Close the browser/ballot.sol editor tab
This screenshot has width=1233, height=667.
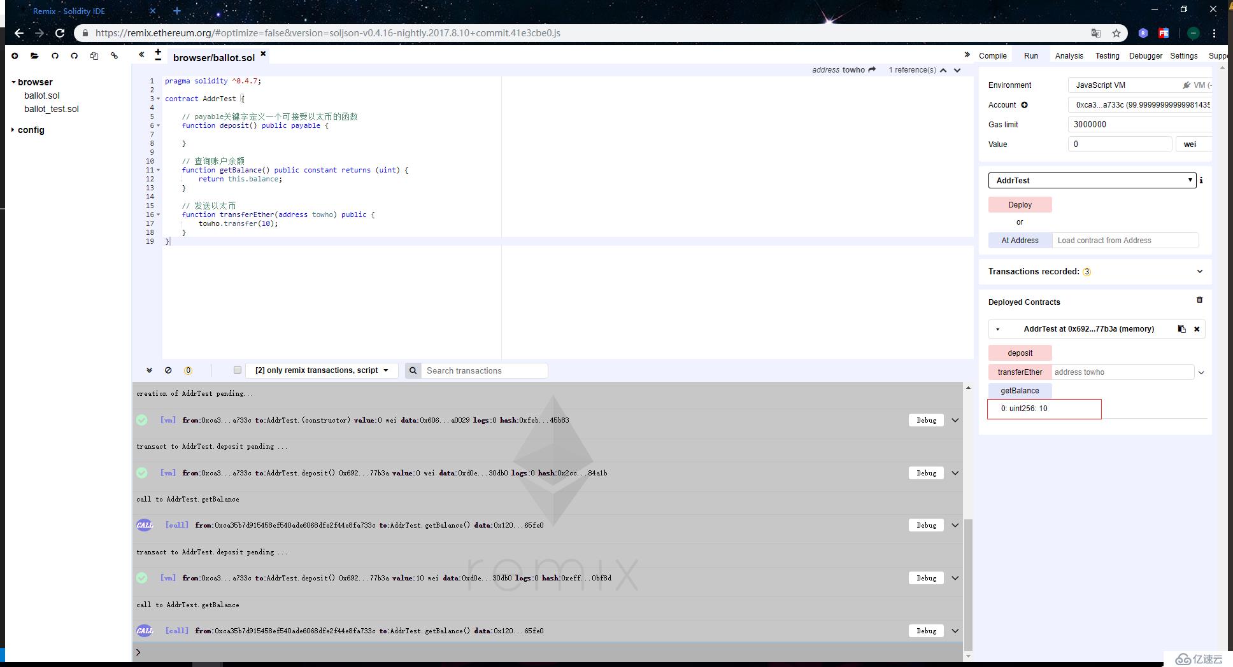pos(263,54)
